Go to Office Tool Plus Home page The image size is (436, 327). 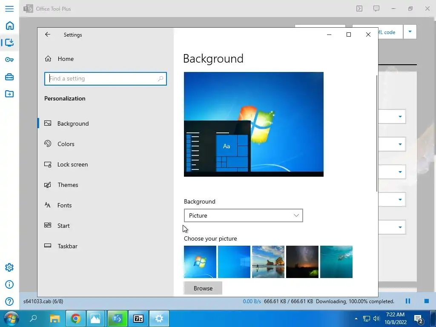click(9, 26)
